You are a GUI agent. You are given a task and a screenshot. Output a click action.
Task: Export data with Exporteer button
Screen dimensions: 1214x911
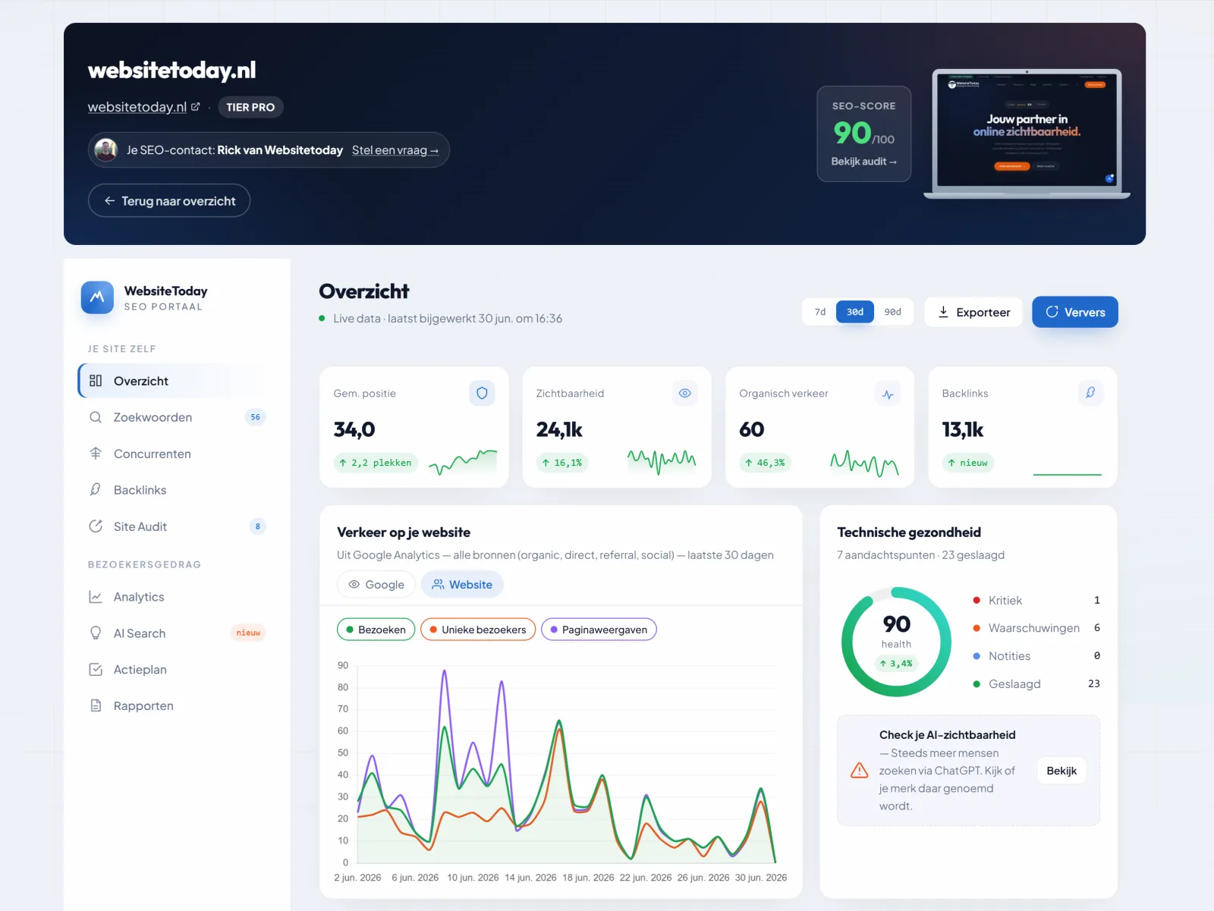click(973, 312)
